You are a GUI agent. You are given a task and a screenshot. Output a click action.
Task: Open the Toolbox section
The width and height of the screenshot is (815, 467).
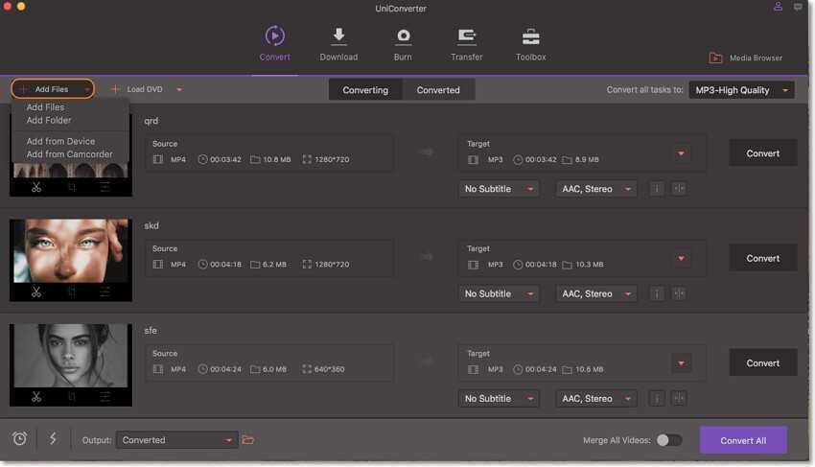(530, 37)
